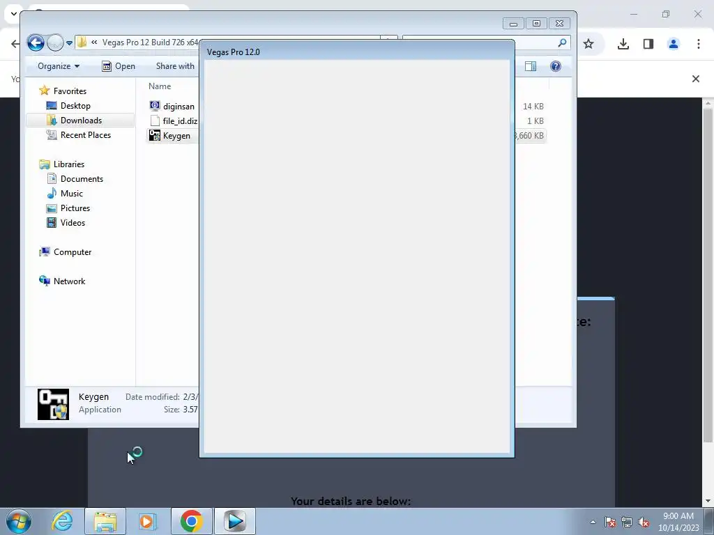Viewport: 714px width, 535px height.
Task: Open the Organize menu
Action: pyautogui.click(x=59, y=66)
